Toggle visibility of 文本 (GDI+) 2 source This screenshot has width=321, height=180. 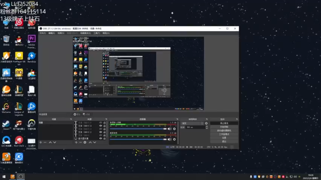[x=101, y=132]
